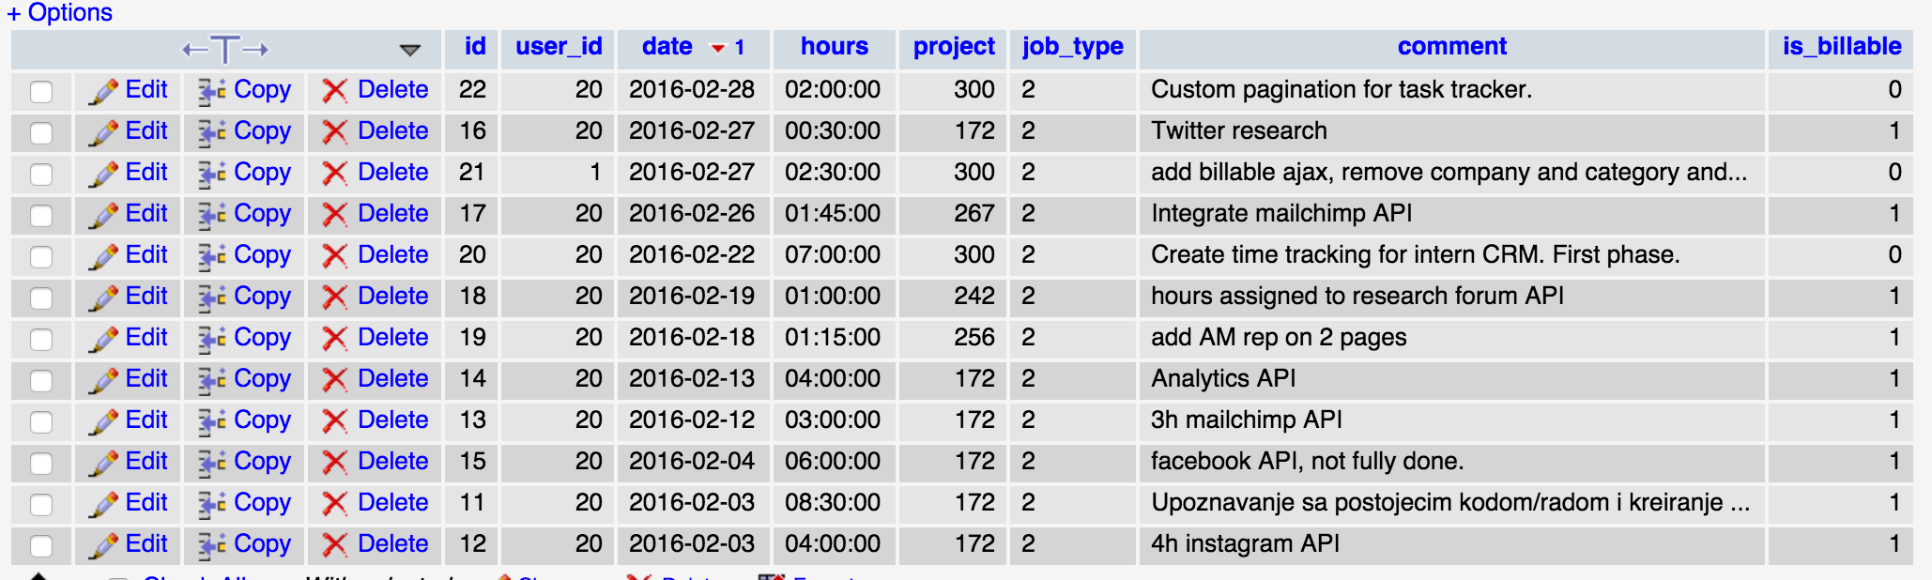Viewport: 1932px width, 580px height.
Task: Open the options dropdown triangle in the header row
Action: coord(411,50)
